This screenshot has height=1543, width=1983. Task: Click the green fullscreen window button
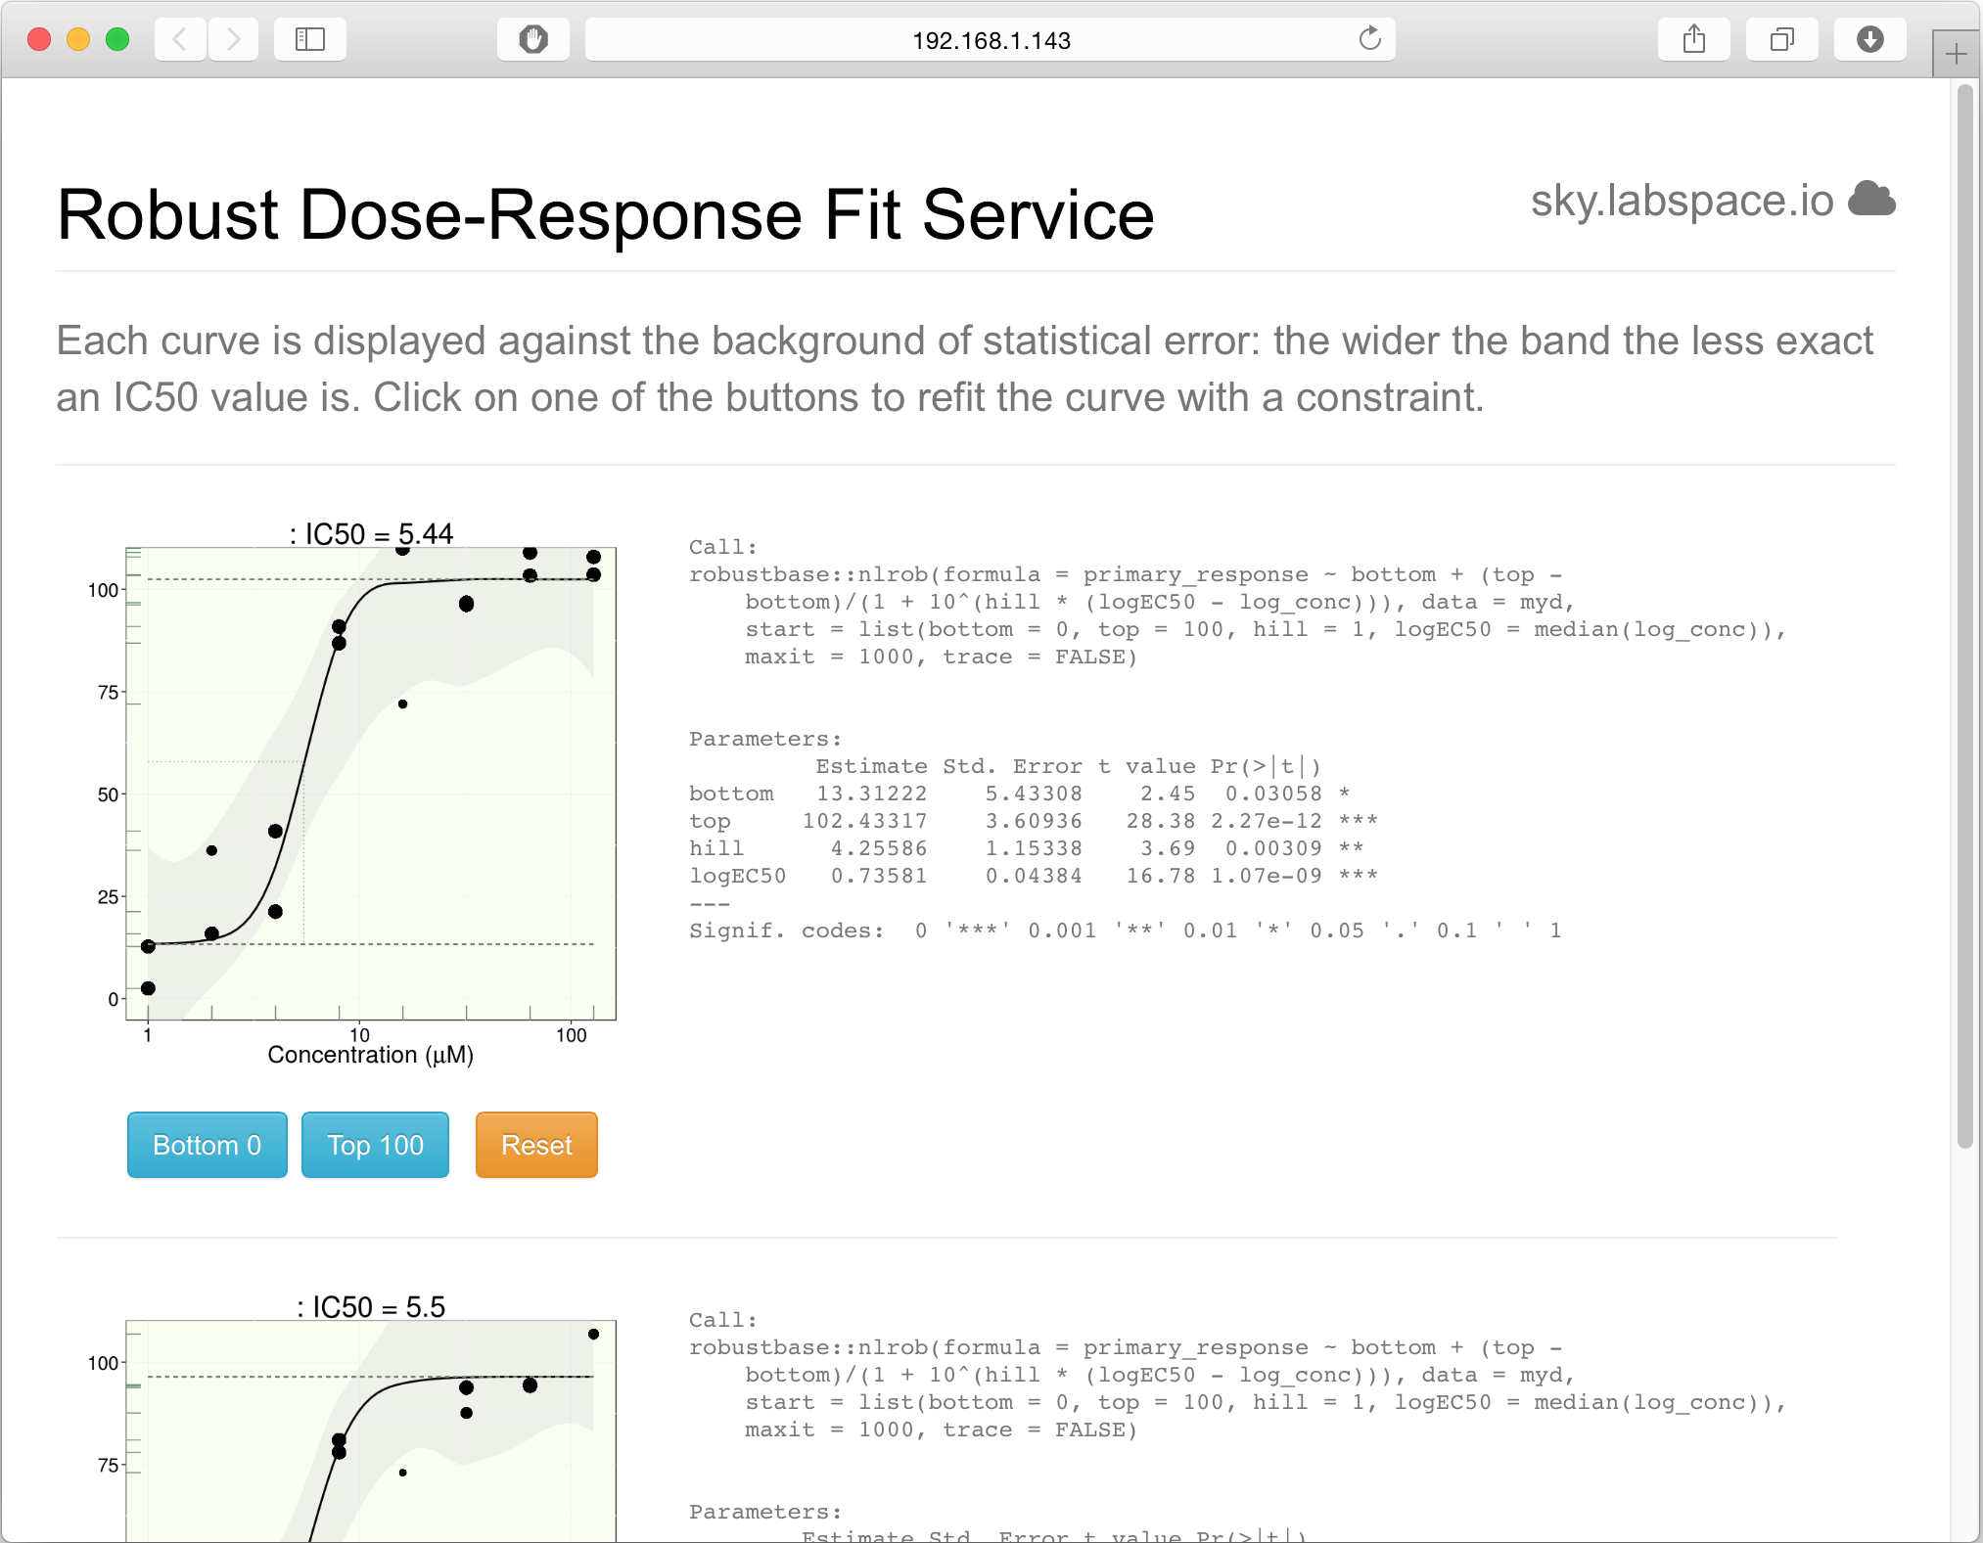point(117,39)
